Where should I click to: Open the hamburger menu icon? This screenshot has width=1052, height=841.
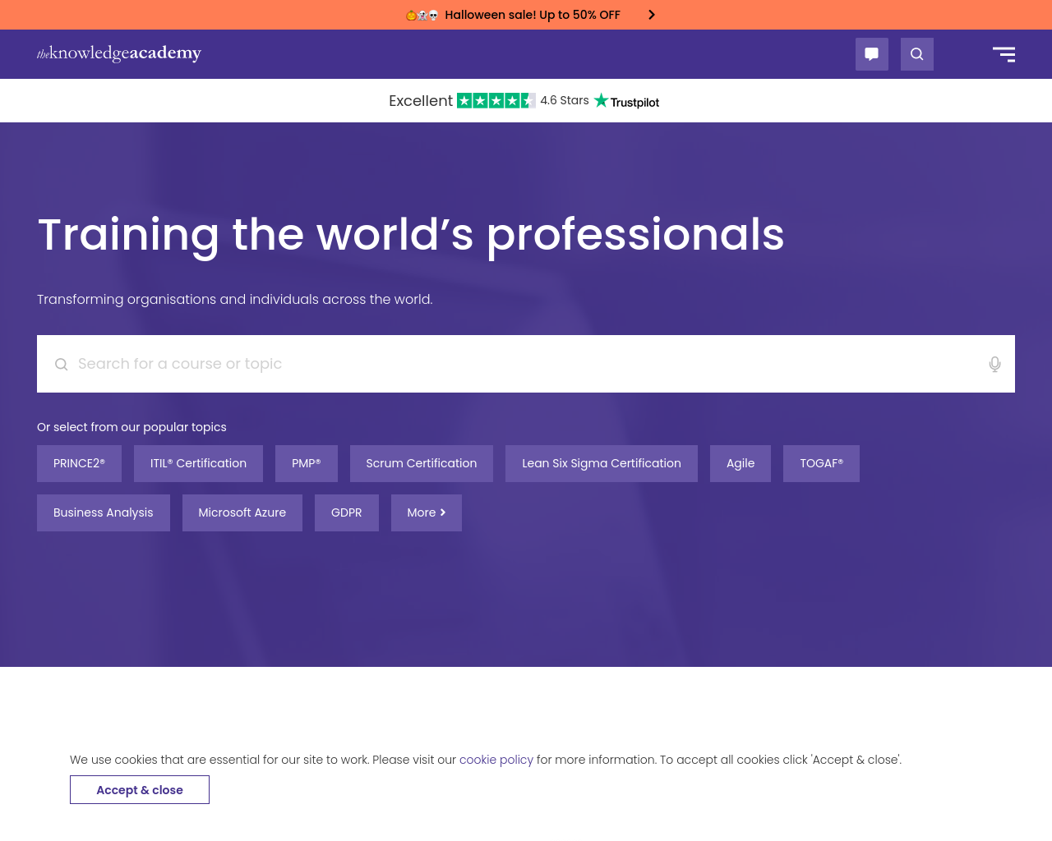[x=1004, y=54]
